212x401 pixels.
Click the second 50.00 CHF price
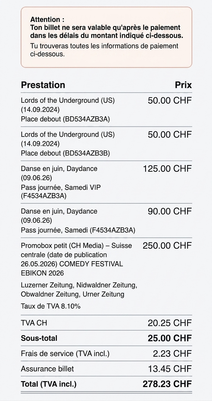pos(170,135)
